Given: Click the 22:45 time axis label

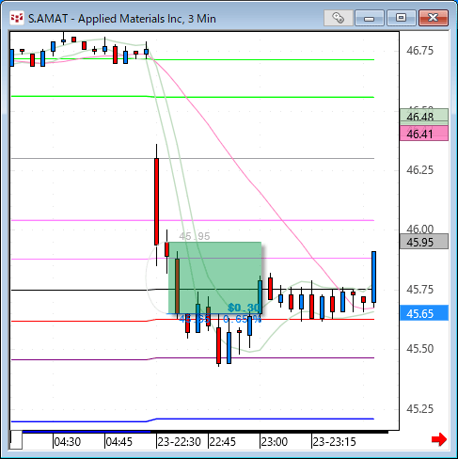Looking at the screenshot, I should 223,442.
